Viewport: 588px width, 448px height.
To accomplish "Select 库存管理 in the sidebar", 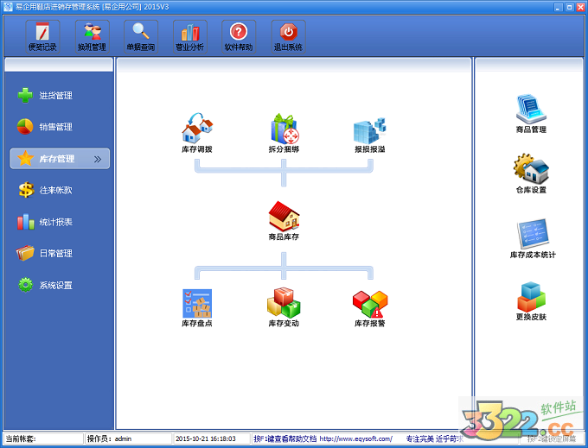I will coord(60,159).
